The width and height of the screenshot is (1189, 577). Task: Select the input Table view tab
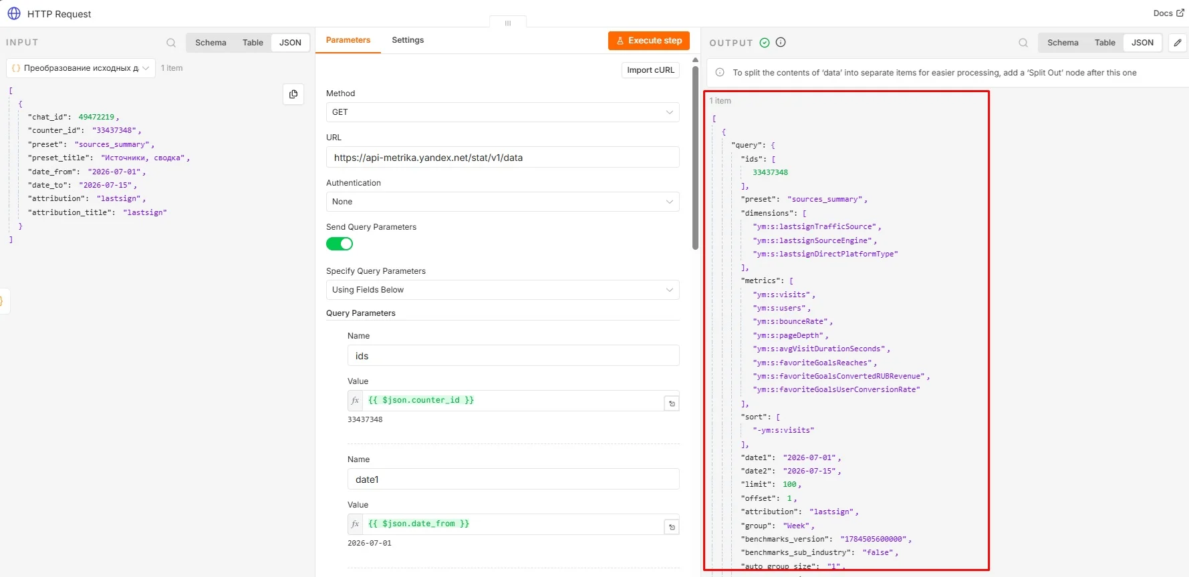click(253, 43)
